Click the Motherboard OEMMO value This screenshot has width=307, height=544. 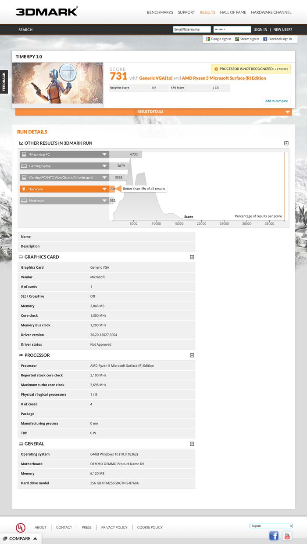117,464
